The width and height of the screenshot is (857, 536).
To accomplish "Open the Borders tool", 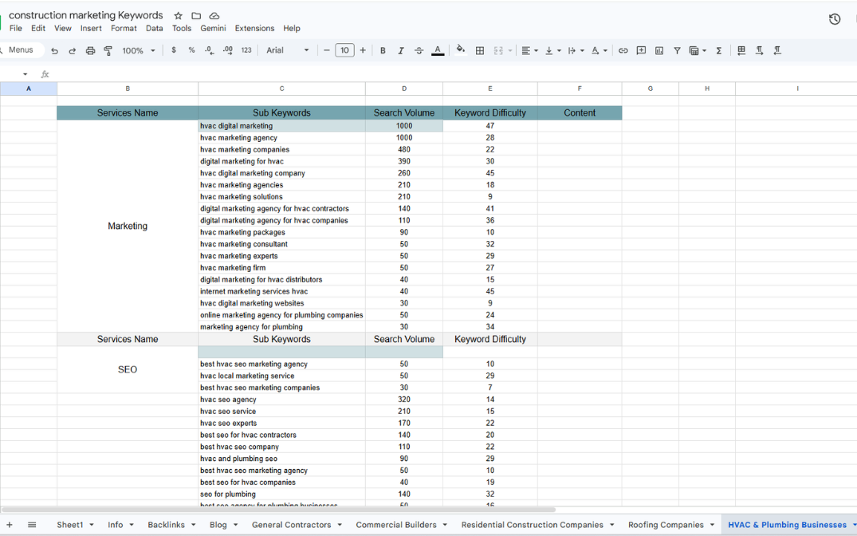I will (480, 50).
